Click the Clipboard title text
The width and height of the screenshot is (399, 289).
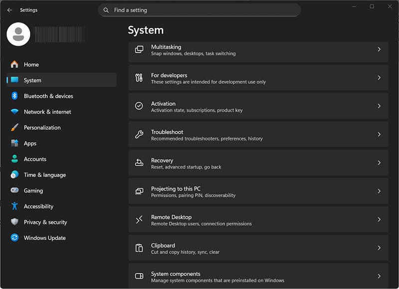tap(163, 246)
